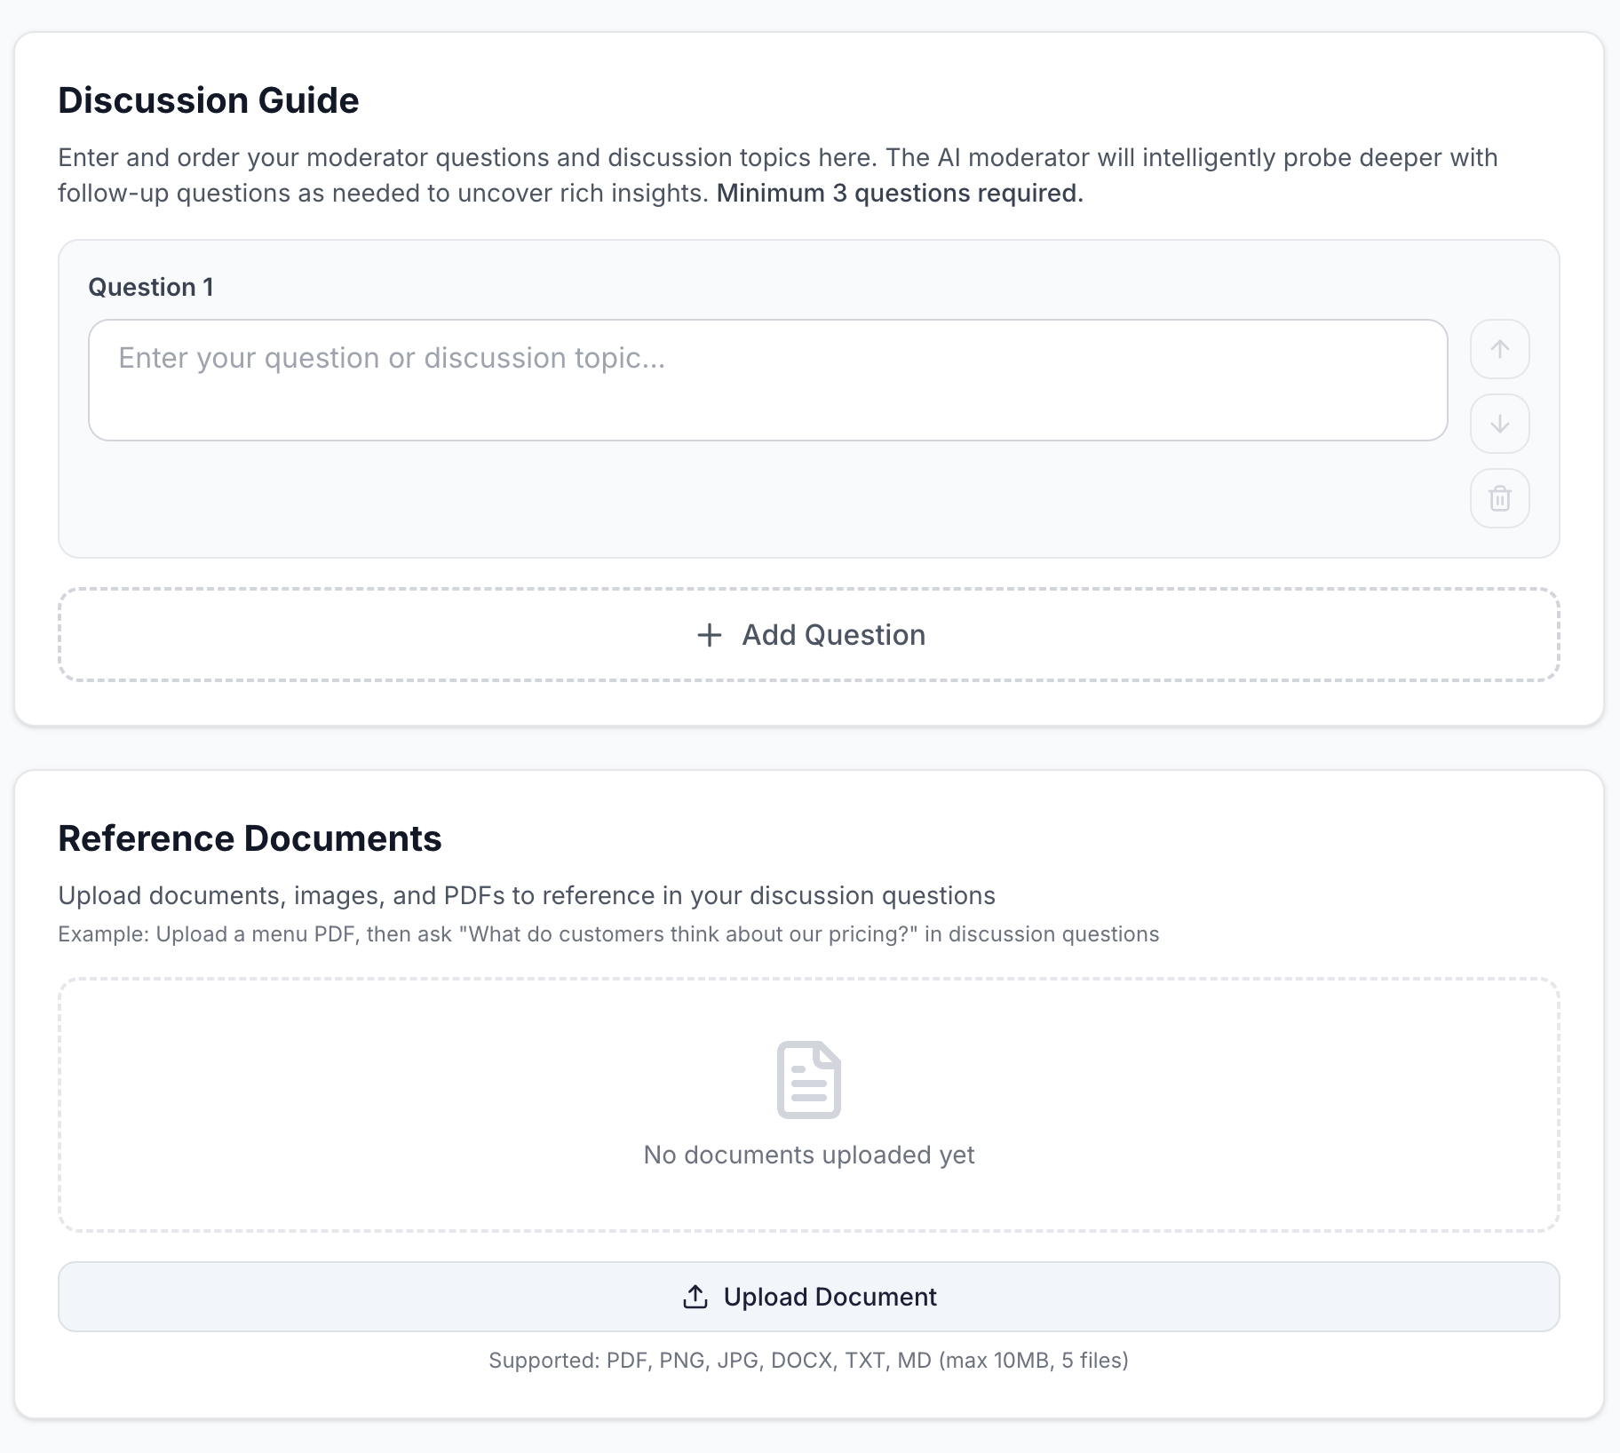Click the Discussion Guide heading
The height and width of the screenshot is (1453, 1620).
[x=209, y=100]
